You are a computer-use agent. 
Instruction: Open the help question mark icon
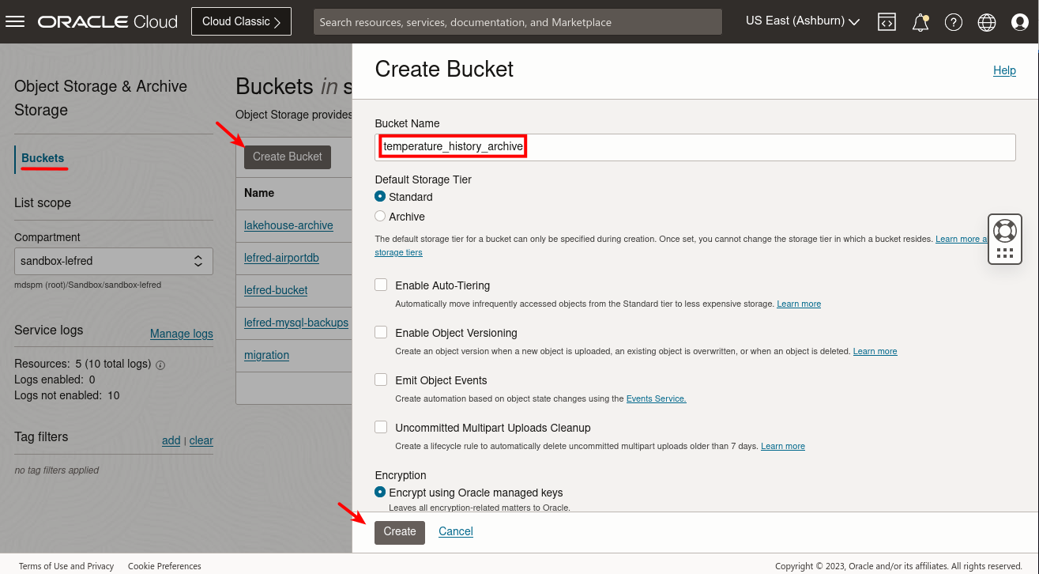point(953,21)
